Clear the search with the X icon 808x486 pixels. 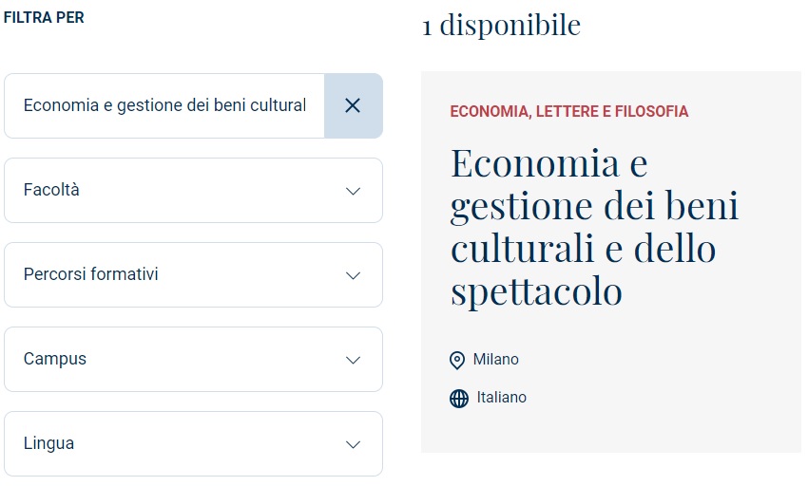(353, 105)
